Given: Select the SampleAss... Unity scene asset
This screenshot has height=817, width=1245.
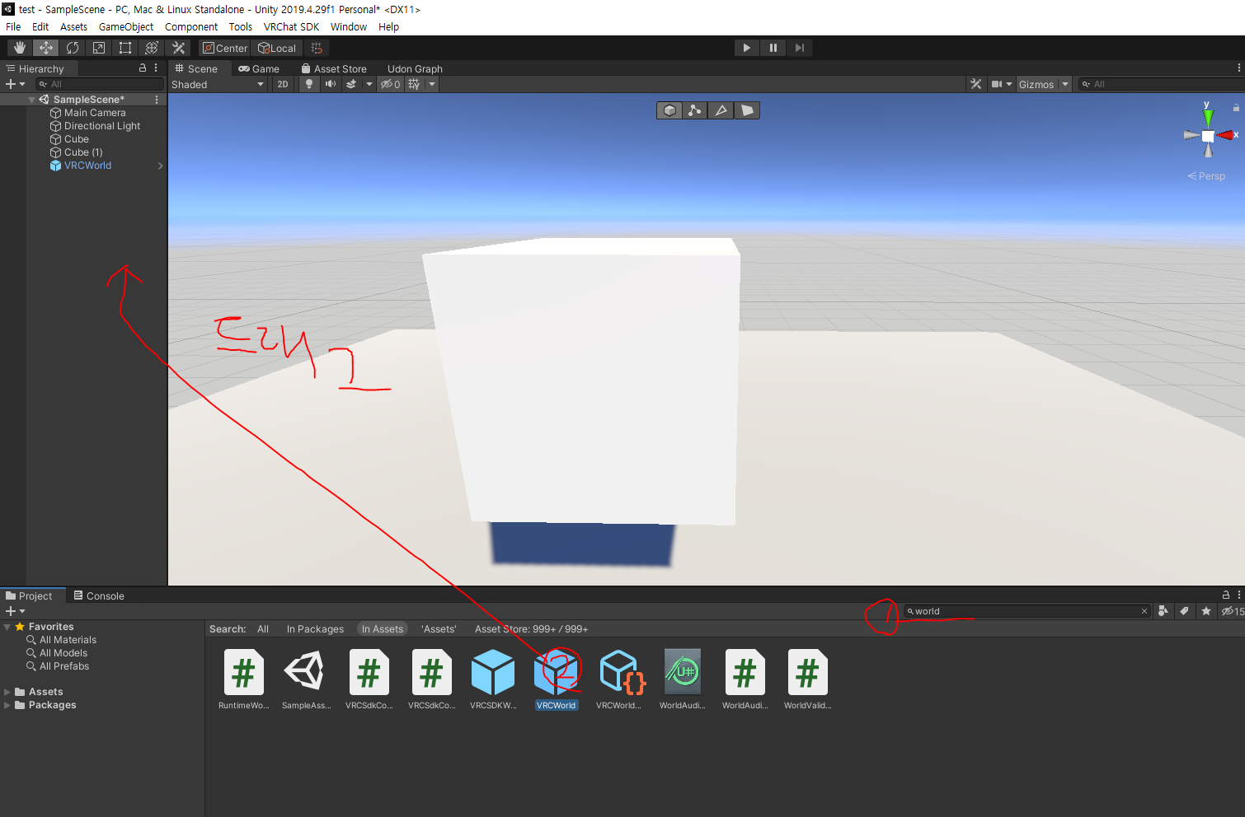Looking at the screenshot, I should tap(306, 679).
